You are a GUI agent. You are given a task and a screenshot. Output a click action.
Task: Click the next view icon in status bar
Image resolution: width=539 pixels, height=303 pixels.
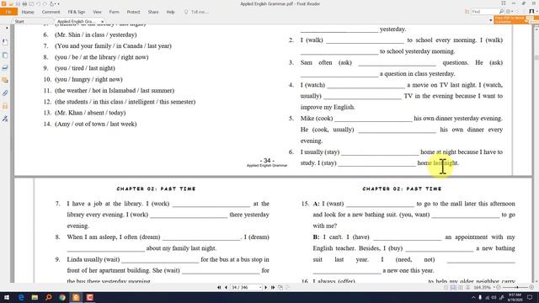pyautogui.click(x=287, y=287)
